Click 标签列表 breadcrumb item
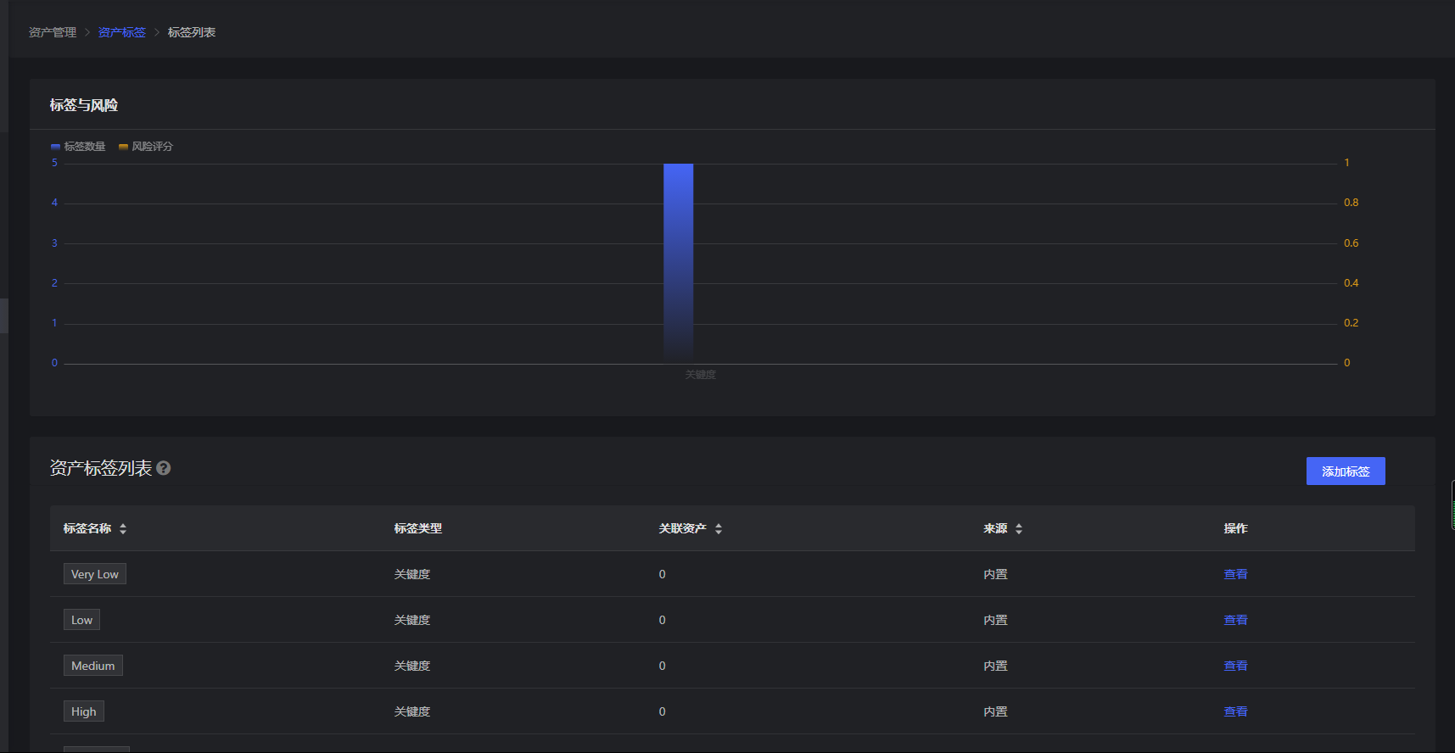 tap(192, 32)
